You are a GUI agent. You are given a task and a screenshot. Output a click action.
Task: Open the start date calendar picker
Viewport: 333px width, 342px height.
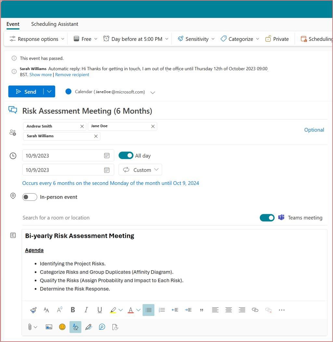pos(107,155)
